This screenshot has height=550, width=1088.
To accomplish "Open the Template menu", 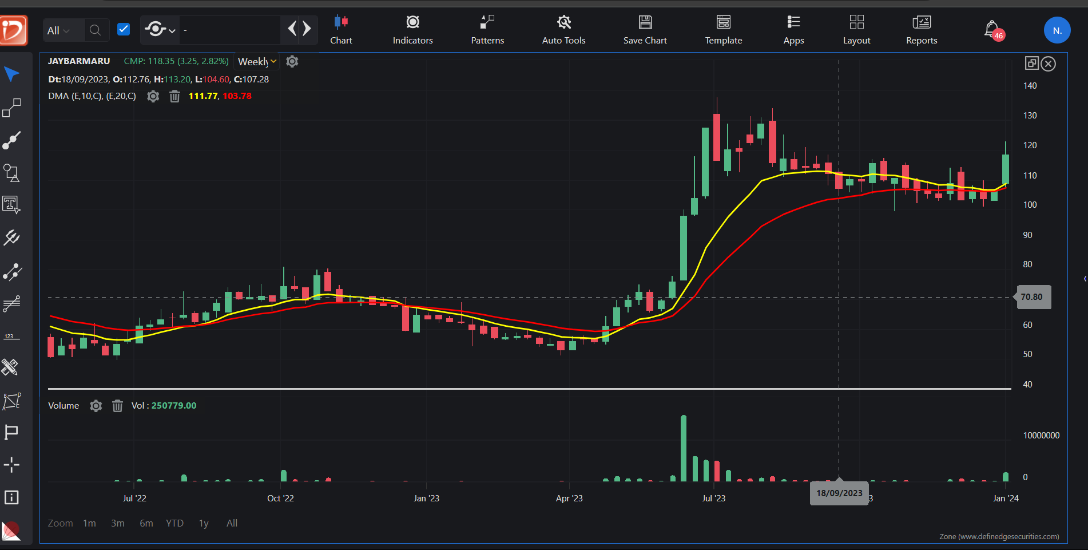I will pyautogui.click(x=723, y=30).
